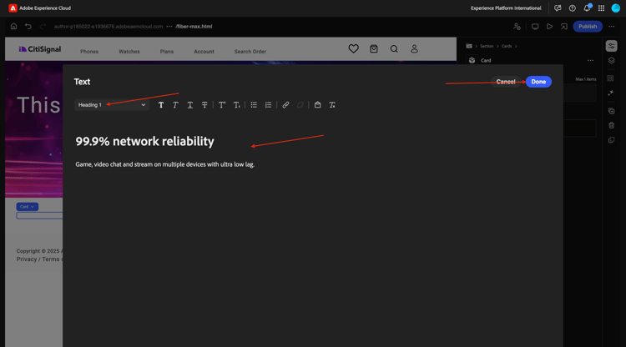The width and height of the screenshot is (626, 347).
Task: Apply strikethrough formatting to the text
Action: tap(204, 105)
